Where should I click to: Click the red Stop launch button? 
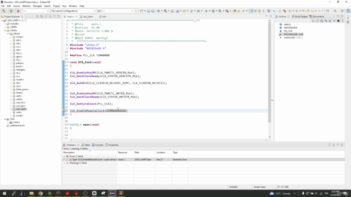[x=18, y=11]
